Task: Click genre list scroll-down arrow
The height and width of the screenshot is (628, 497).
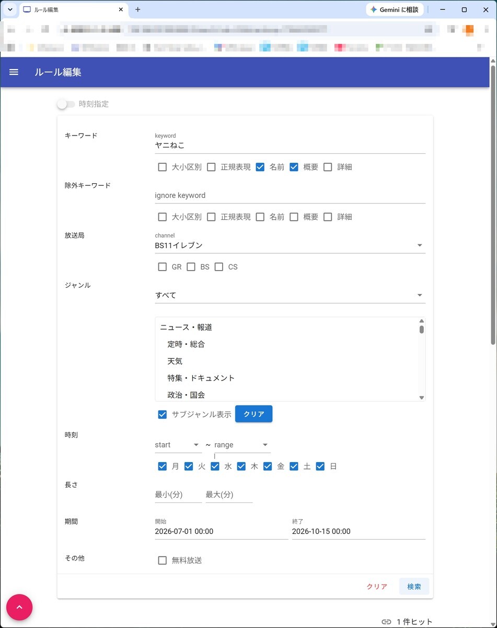Action: [x=422, y=398]
